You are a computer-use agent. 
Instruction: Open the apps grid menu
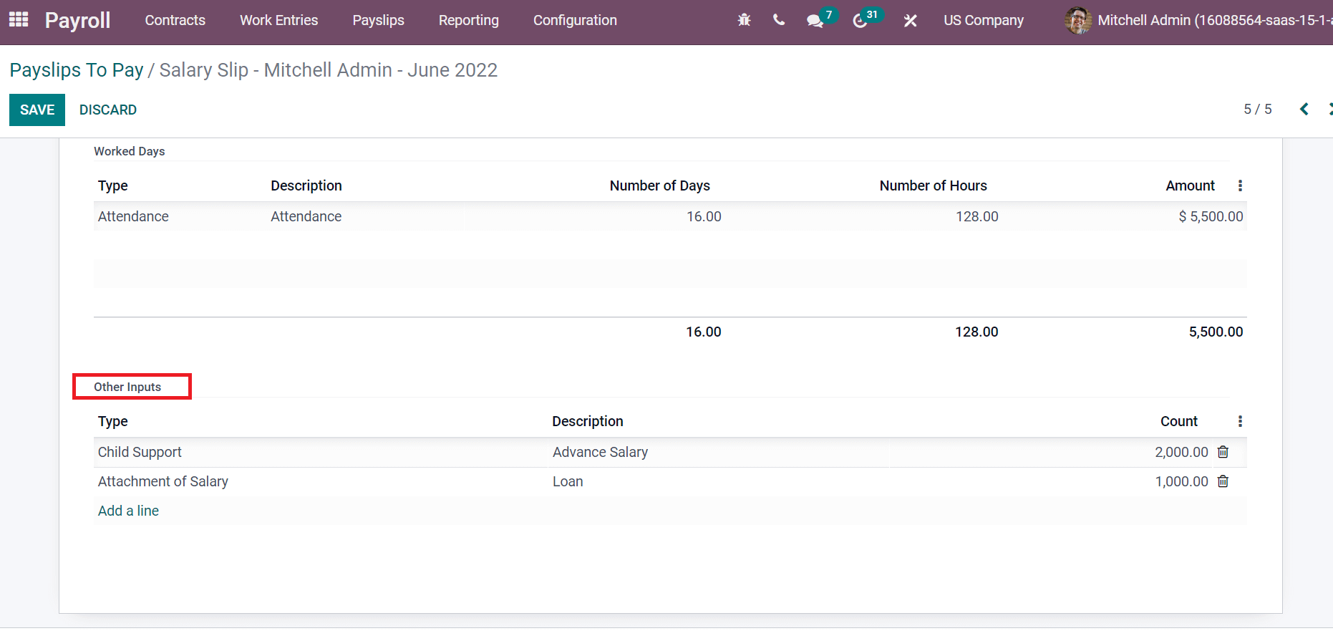click(19, 20)
